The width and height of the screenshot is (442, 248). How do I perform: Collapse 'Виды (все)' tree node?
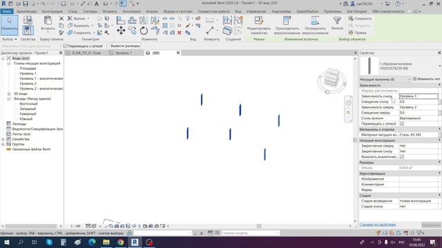point(3,58)
